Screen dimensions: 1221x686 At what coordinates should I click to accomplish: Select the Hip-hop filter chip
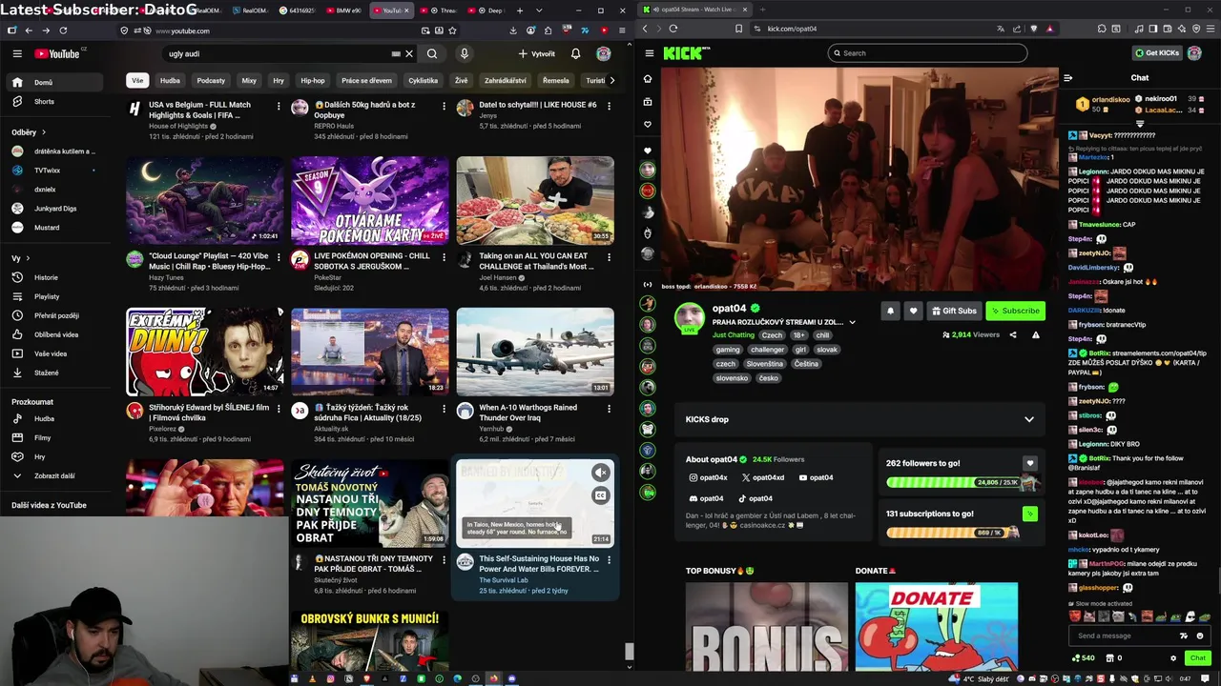313,80
